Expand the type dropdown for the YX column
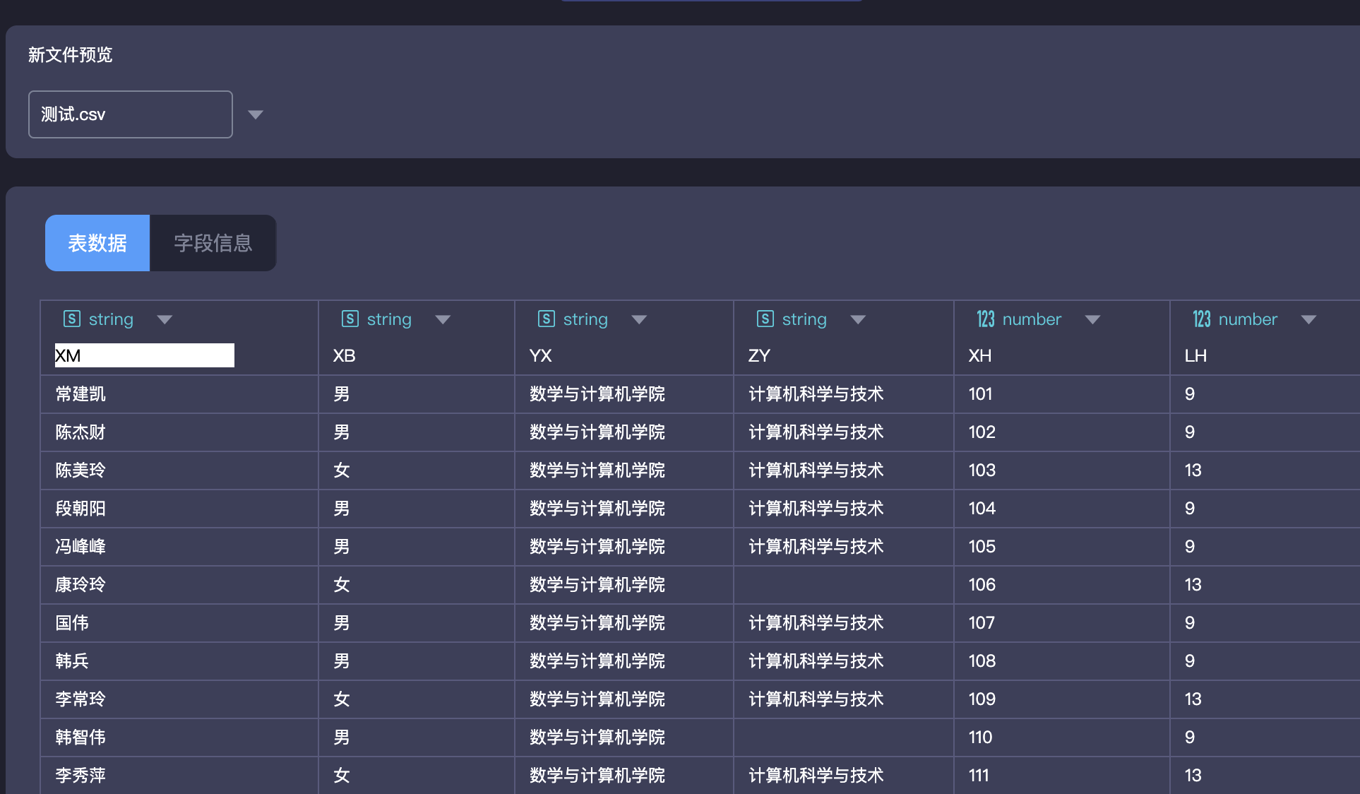Viewport: 1360px width, 794px height. 639,320
